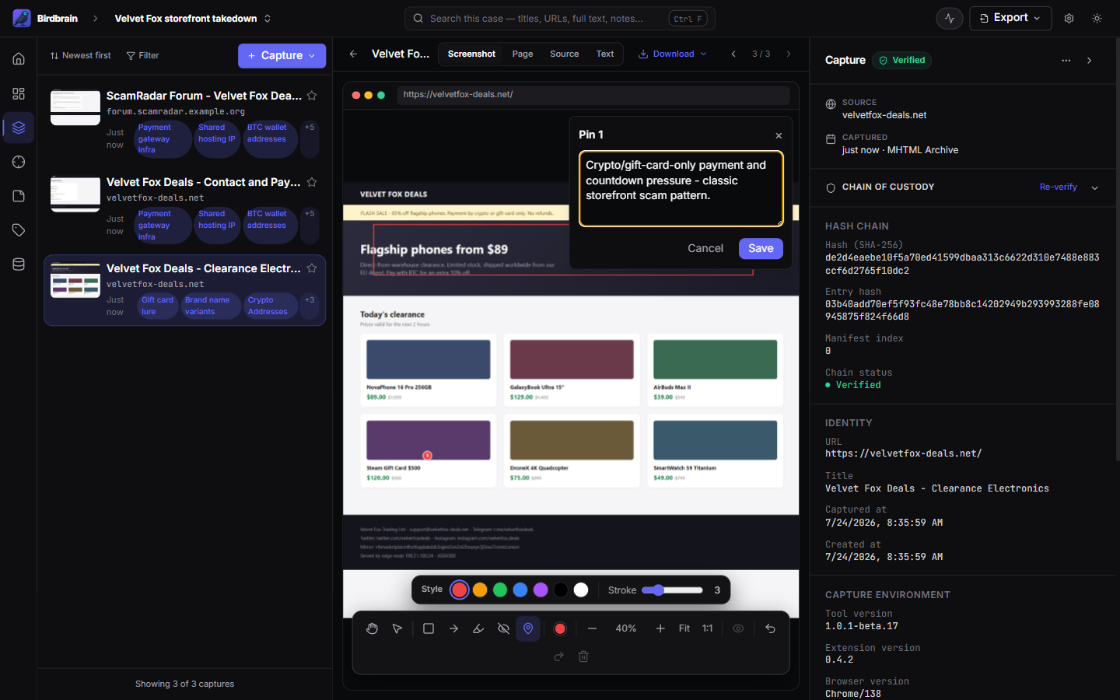Viewport: 1120px width, 700px height.
Task: Open the Export dropdown
Action: [x=1010, y=18]
